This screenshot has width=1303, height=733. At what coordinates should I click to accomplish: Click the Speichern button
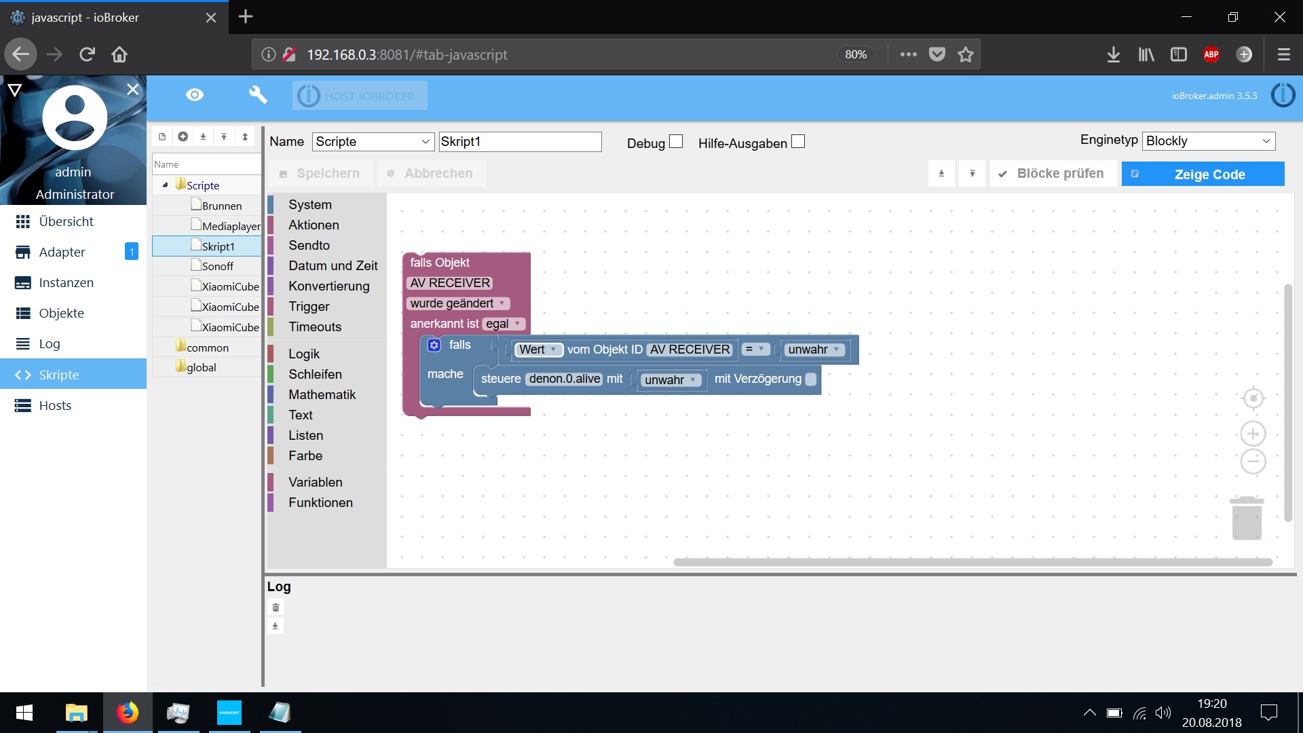(320, 174)
